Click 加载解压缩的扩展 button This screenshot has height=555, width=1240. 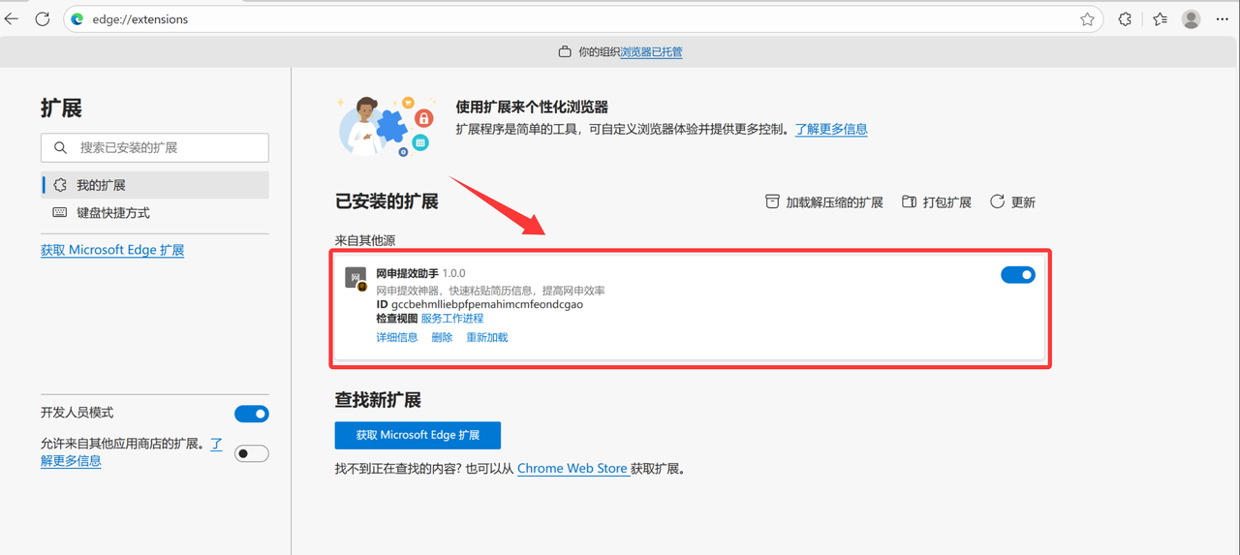pos(824,202)
